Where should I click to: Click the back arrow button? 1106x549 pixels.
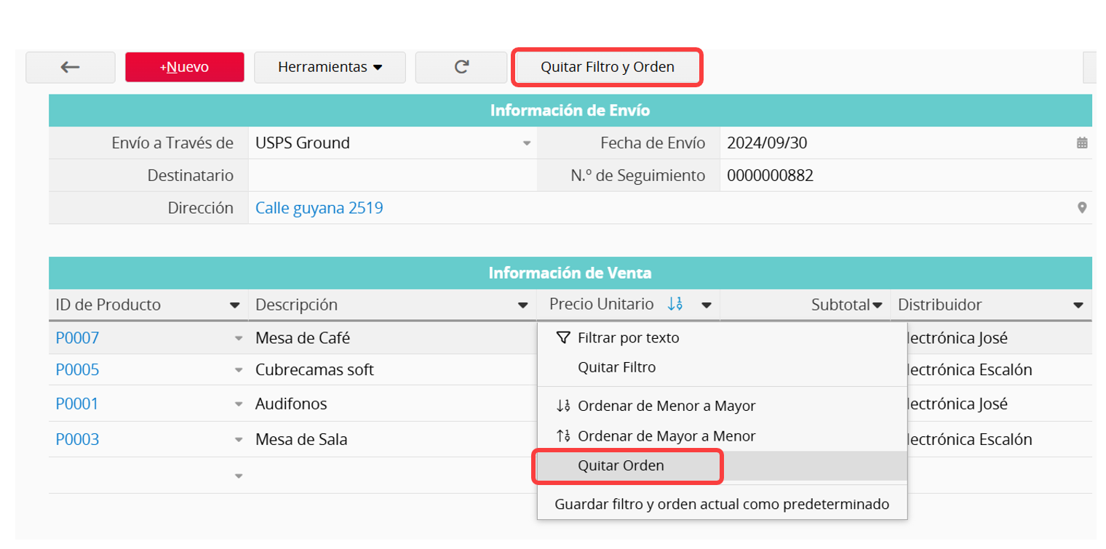[x=70, y=68]
